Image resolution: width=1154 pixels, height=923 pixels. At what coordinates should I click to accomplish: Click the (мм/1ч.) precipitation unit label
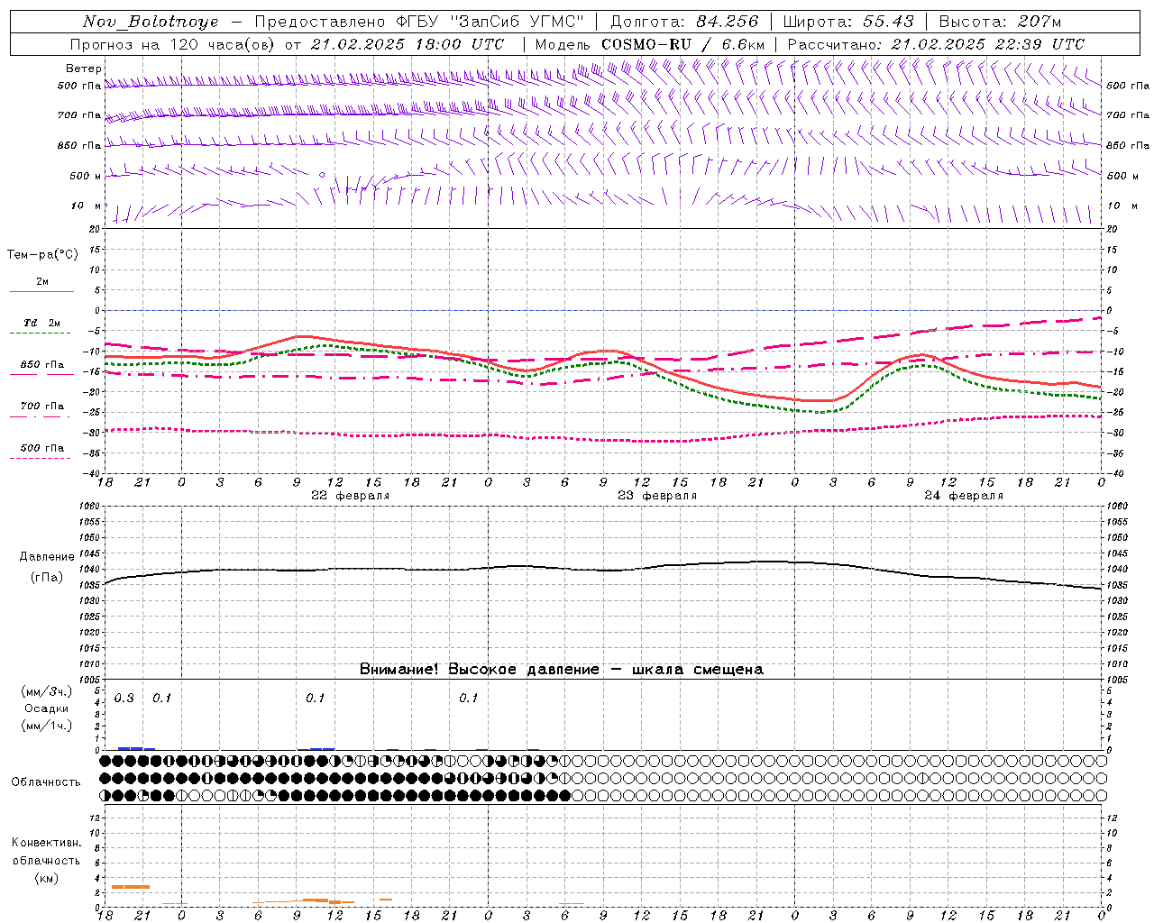click(x=46, y=726)
